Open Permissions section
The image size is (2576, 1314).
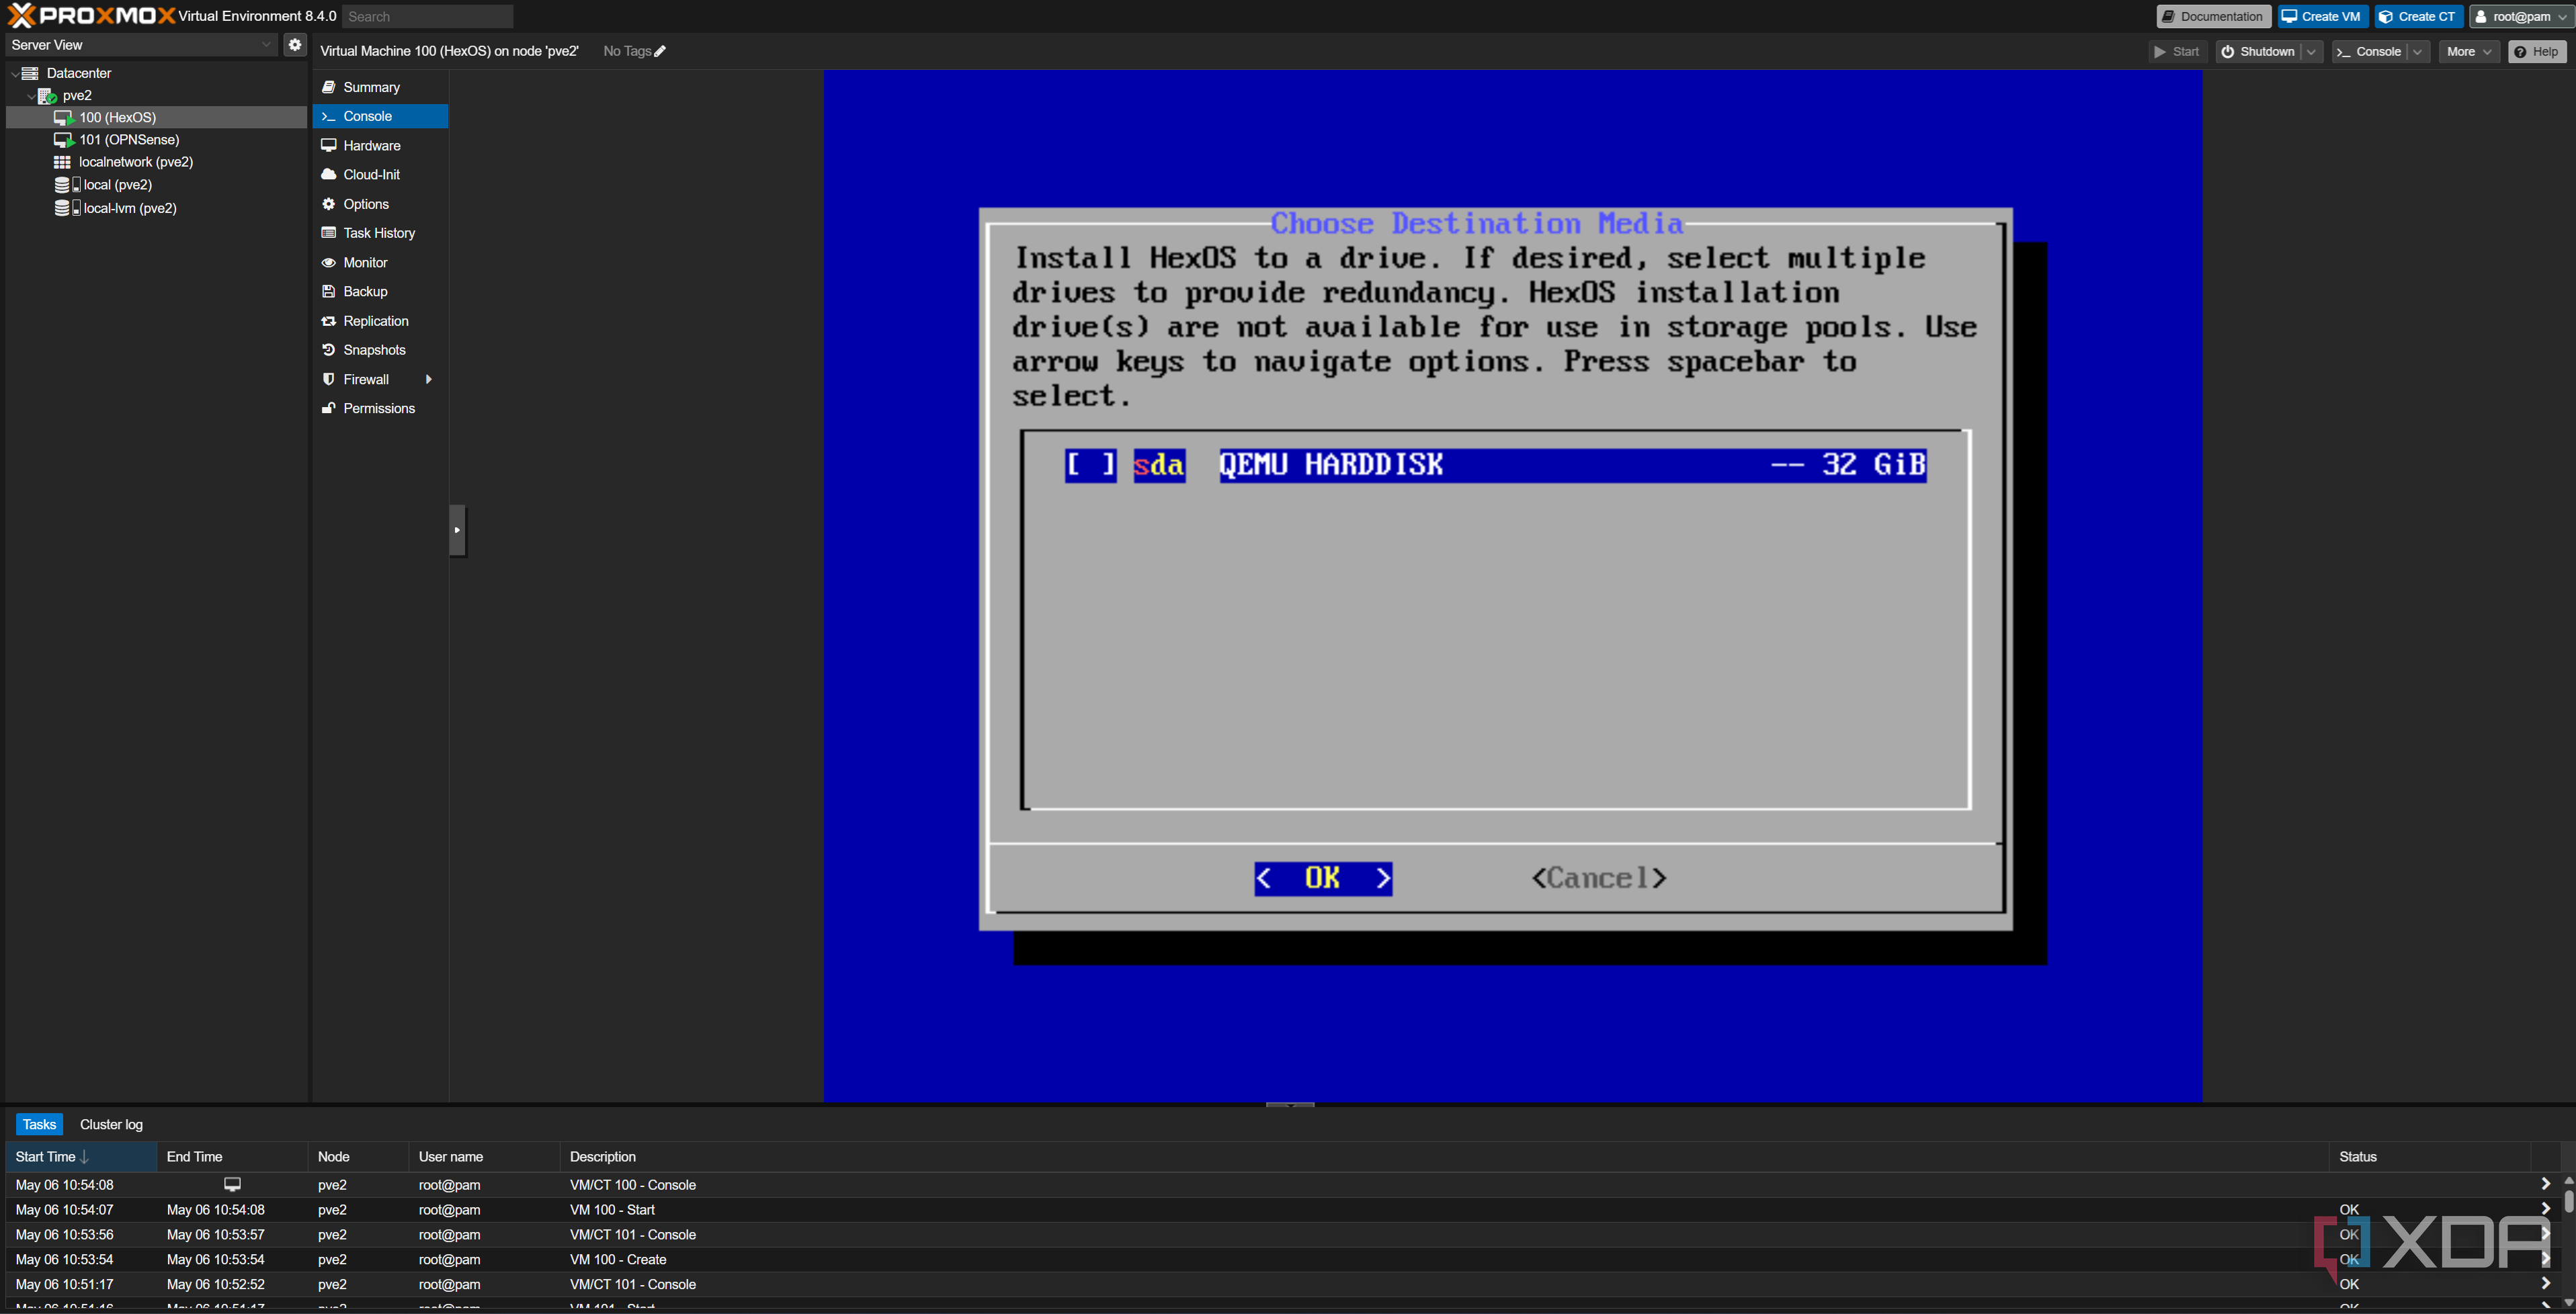[x=380, y=408]
